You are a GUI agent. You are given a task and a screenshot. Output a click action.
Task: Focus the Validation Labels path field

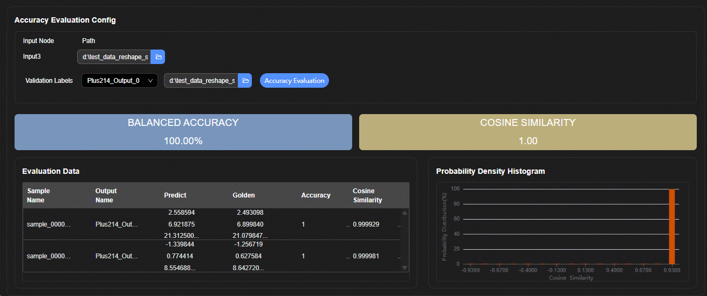(x=201, y=81)
